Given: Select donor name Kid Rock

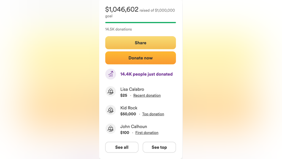Looking at the screenshot, I should click(x=129, y=108).
